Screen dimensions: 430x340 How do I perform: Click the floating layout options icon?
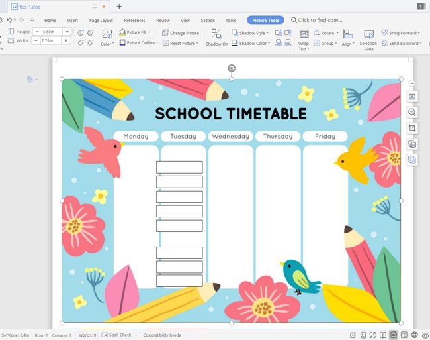[412, 96]
